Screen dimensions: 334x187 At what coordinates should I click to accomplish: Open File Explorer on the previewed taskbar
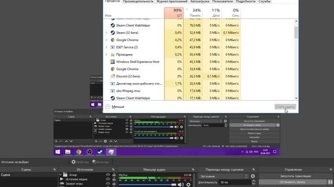click(x=68, y=152)
